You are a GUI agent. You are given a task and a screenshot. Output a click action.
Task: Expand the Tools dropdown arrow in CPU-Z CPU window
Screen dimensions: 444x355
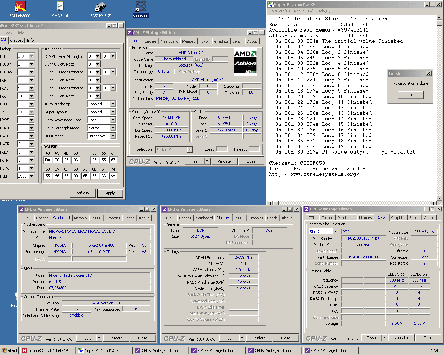tap(207, 161)
